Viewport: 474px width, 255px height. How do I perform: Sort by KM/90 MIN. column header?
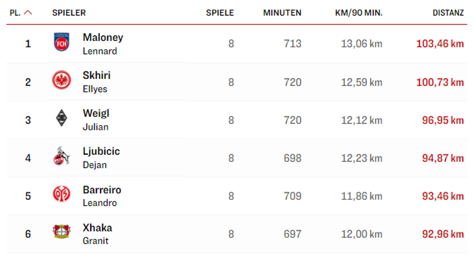click(359, 13)
